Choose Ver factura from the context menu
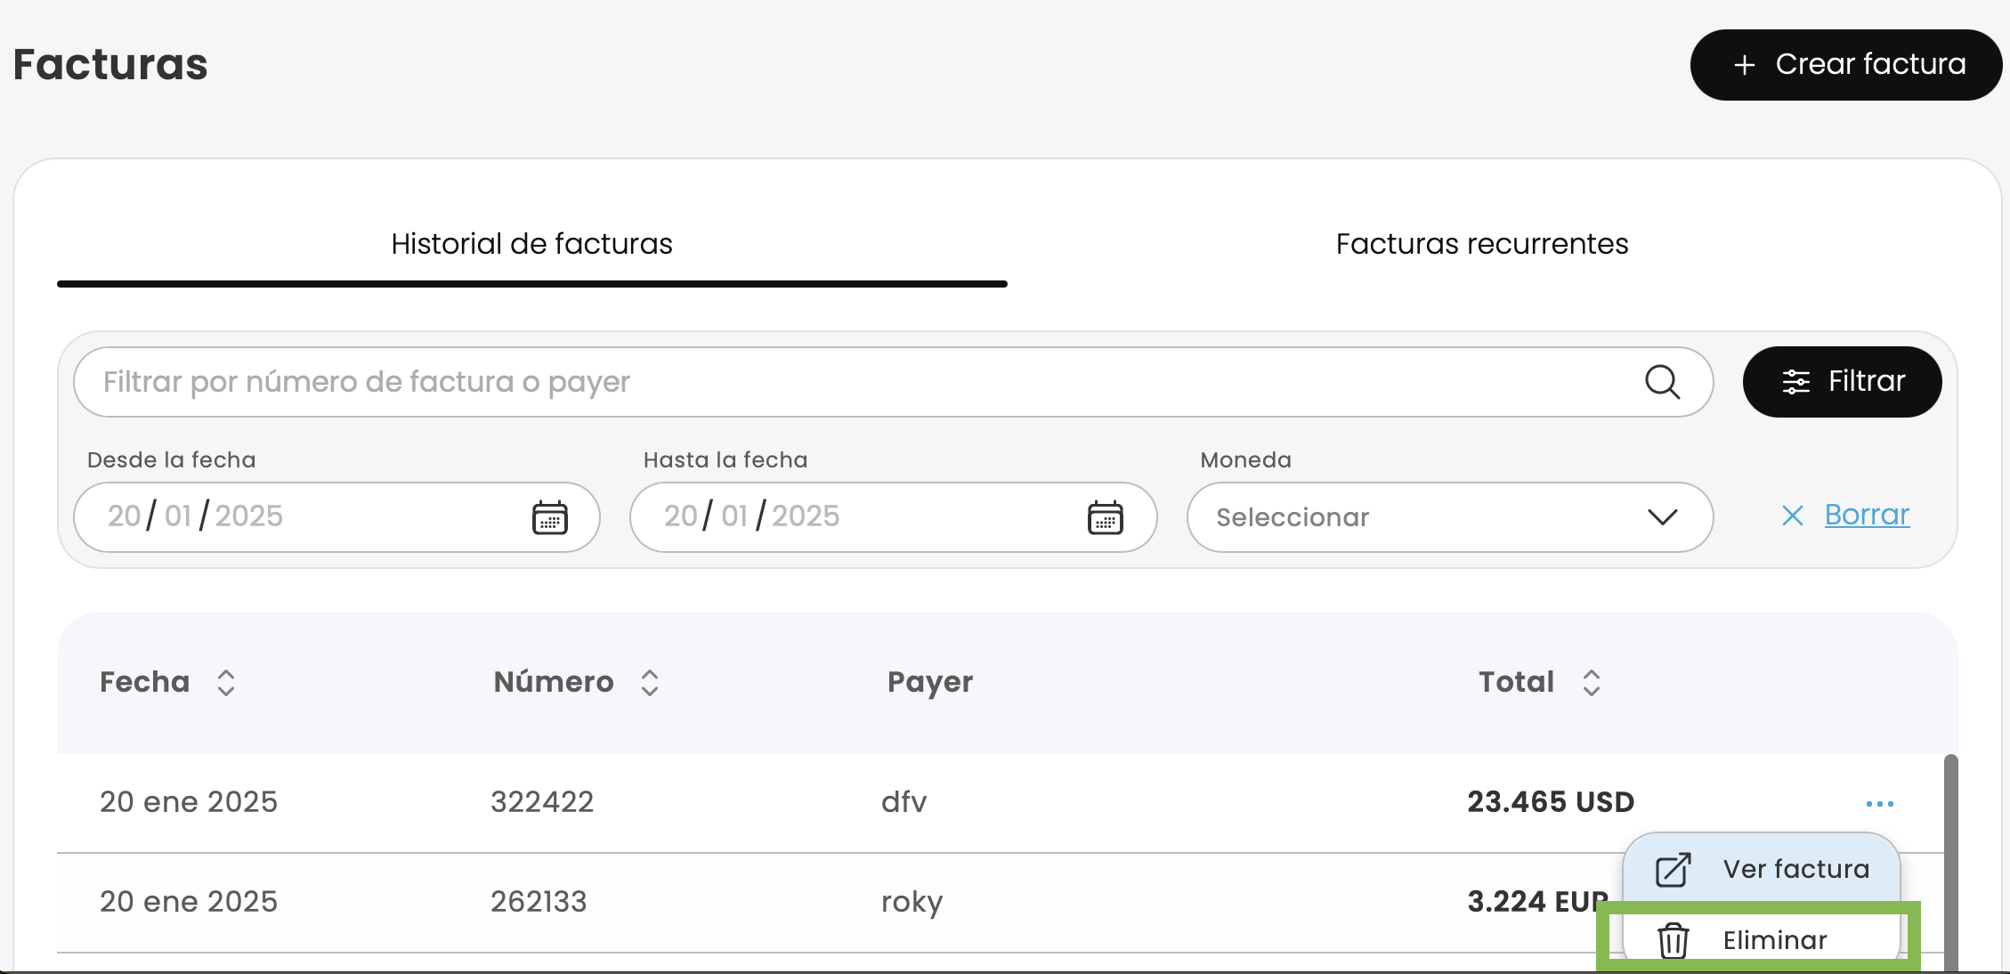The image size is (2010, 974). (1795, 869)
